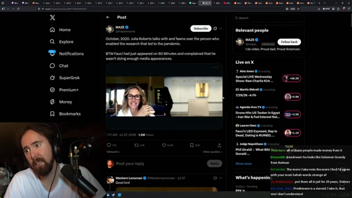352x198 pixels.
Task: Open more options on MAZE post
Action: (x=221, y=29)
